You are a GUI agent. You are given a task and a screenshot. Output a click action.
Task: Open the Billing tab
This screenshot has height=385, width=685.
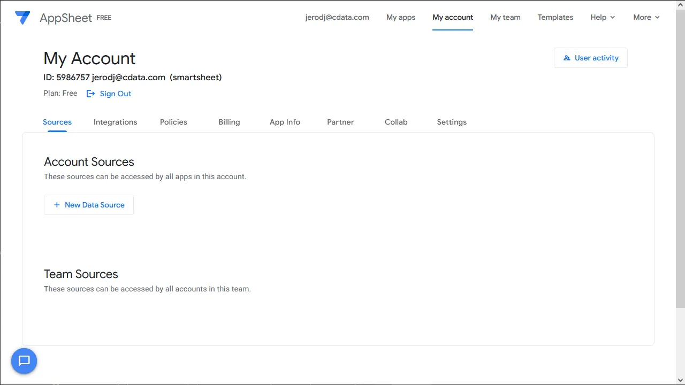pyautogui.click(x=229, y=122)
